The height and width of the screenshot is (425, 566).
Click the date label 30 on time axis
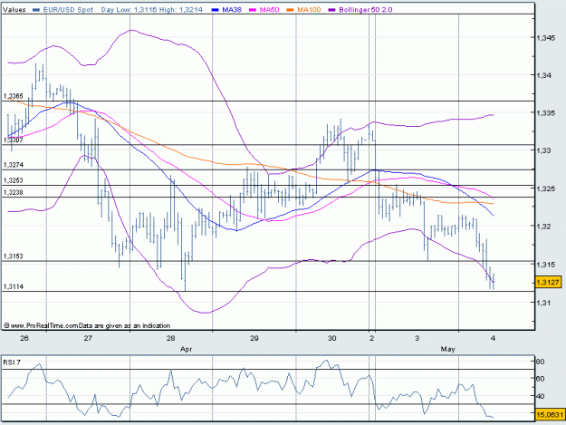point(331,338)
